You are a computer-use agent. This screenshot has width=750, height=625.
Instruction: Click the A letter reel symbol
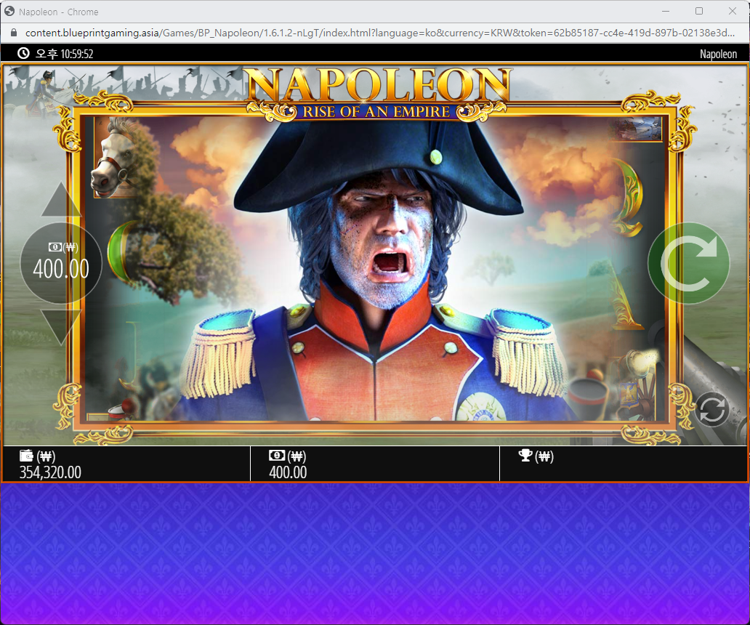[x=626, y=297]
